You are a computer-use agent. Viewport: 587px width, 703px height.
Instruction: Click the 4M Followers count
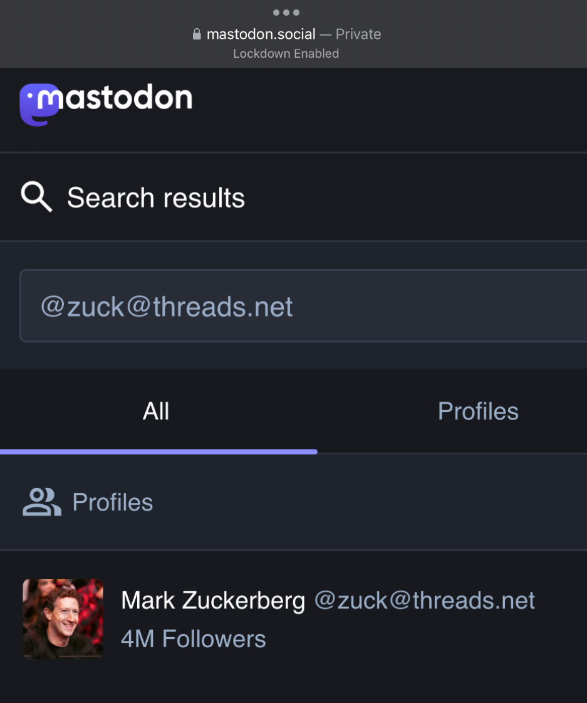(194, 639)
